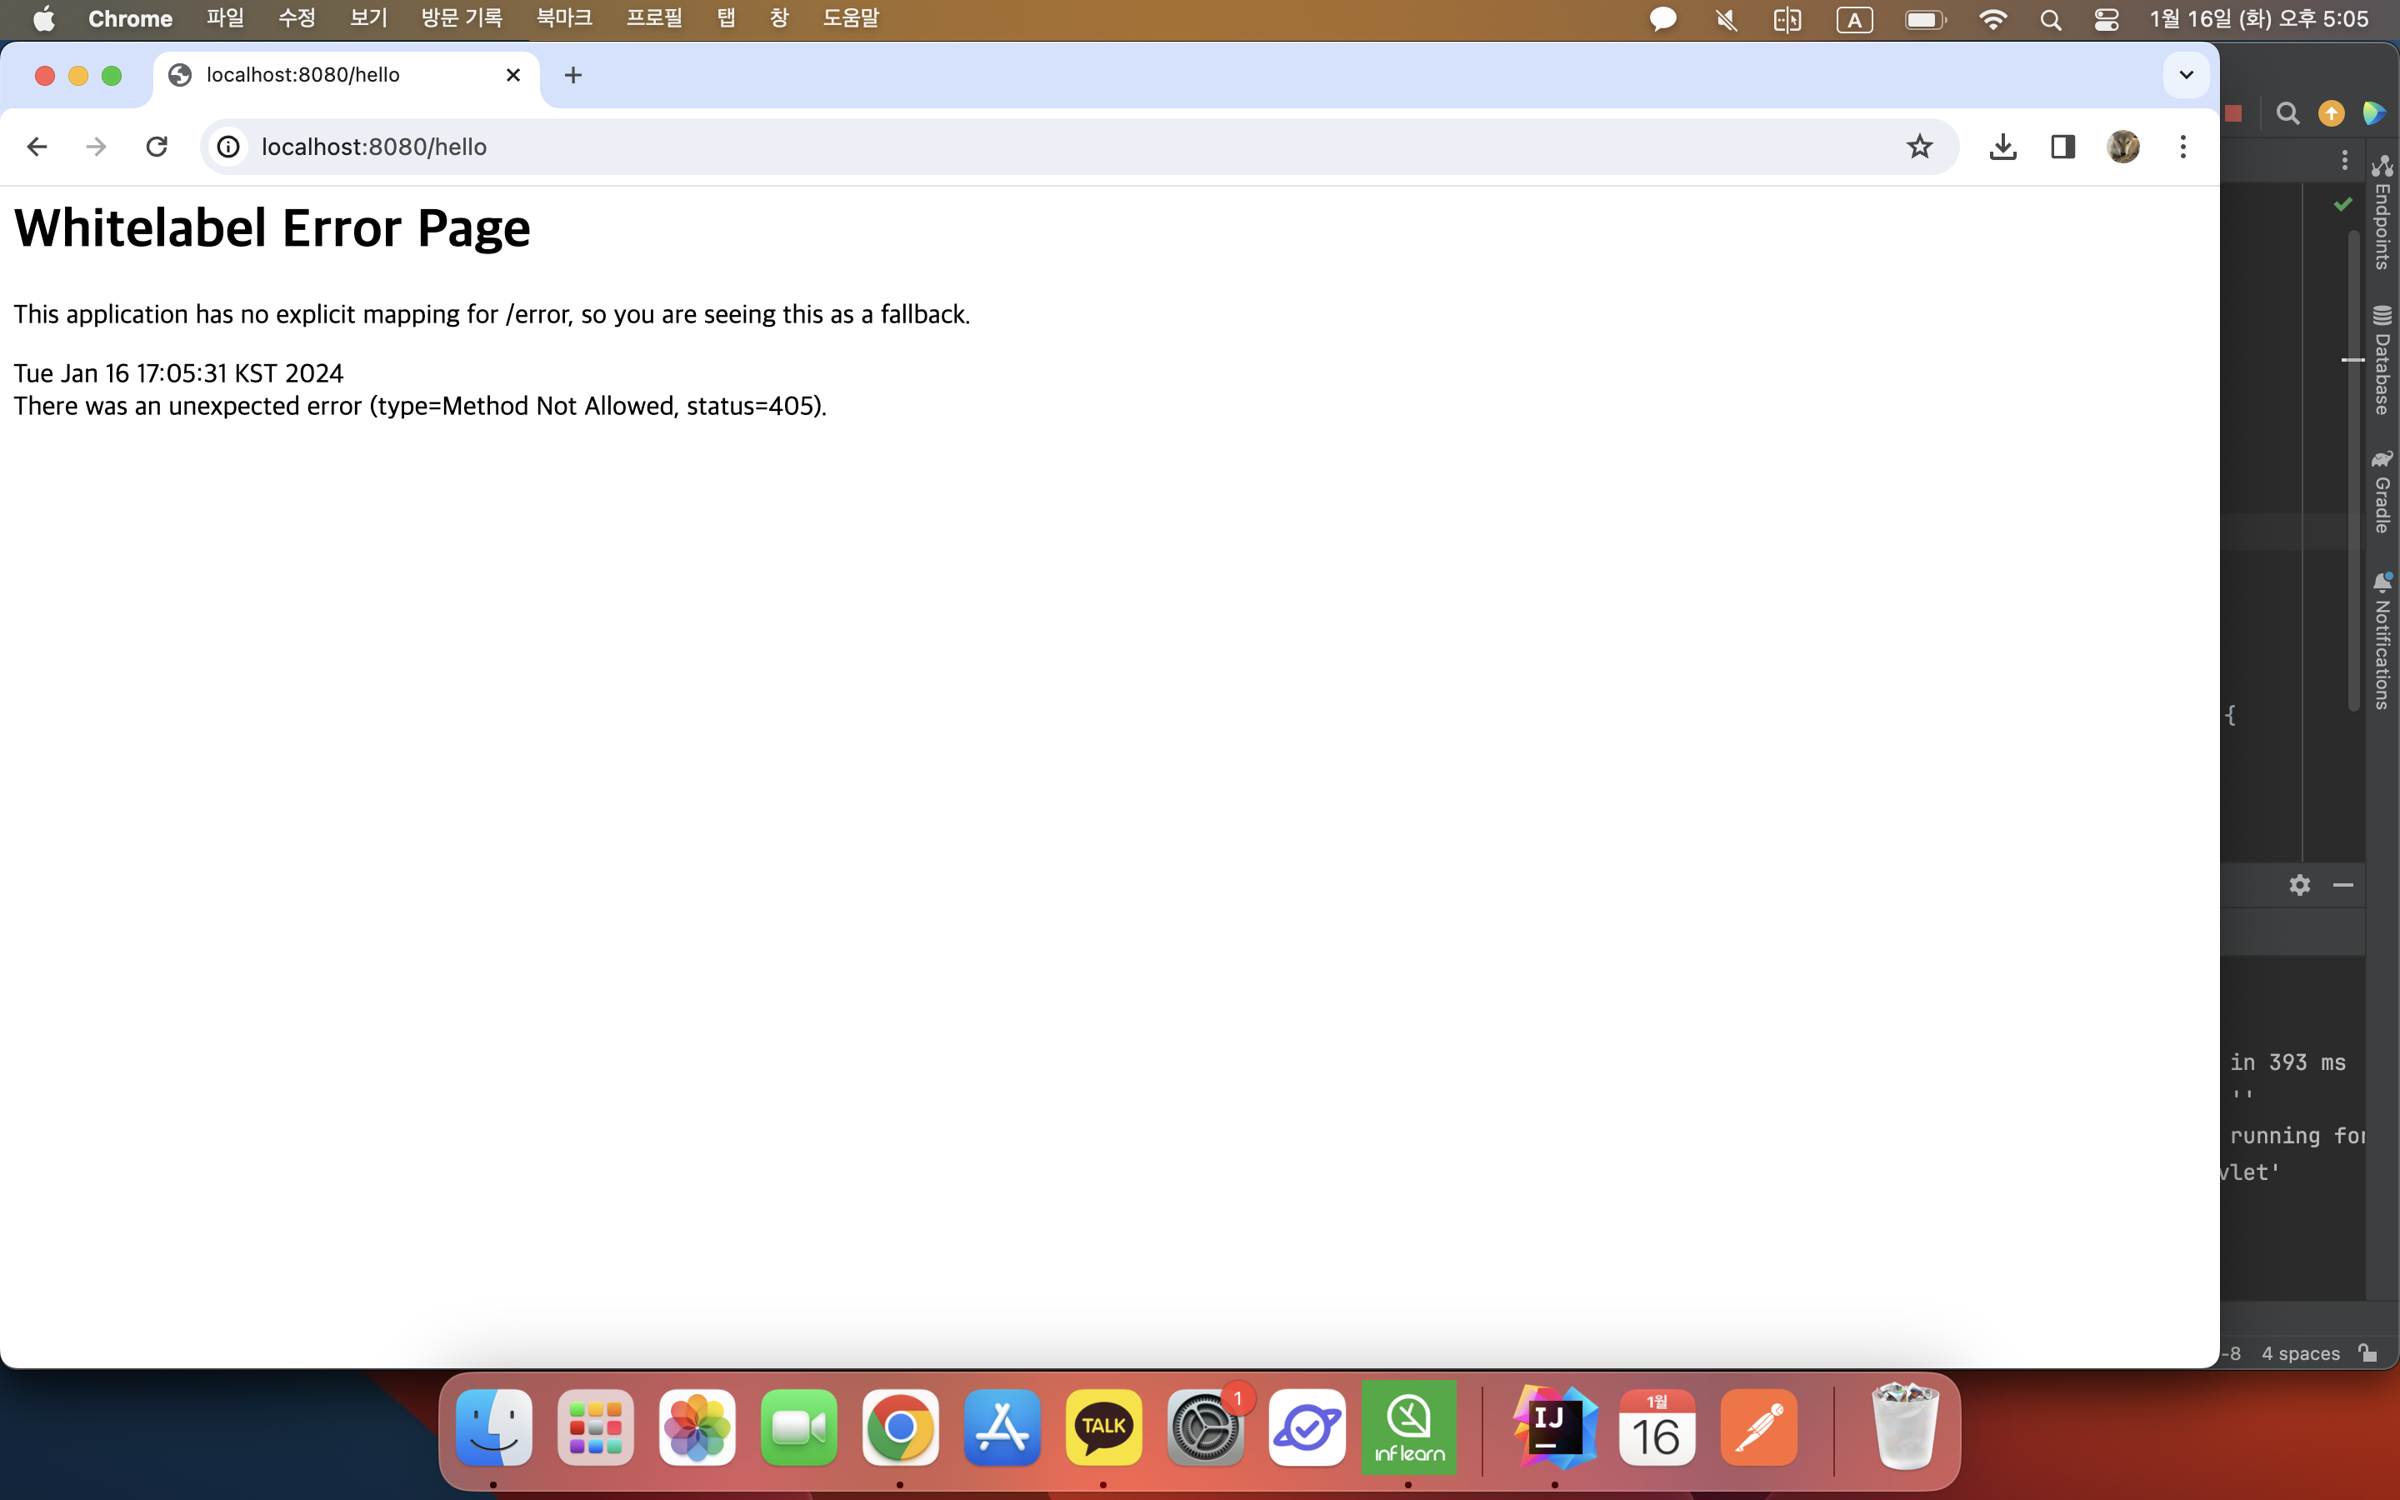Open Postman from the Dock
This screenshot has width=2400, height=1500.
(x=1758, y=1427)
